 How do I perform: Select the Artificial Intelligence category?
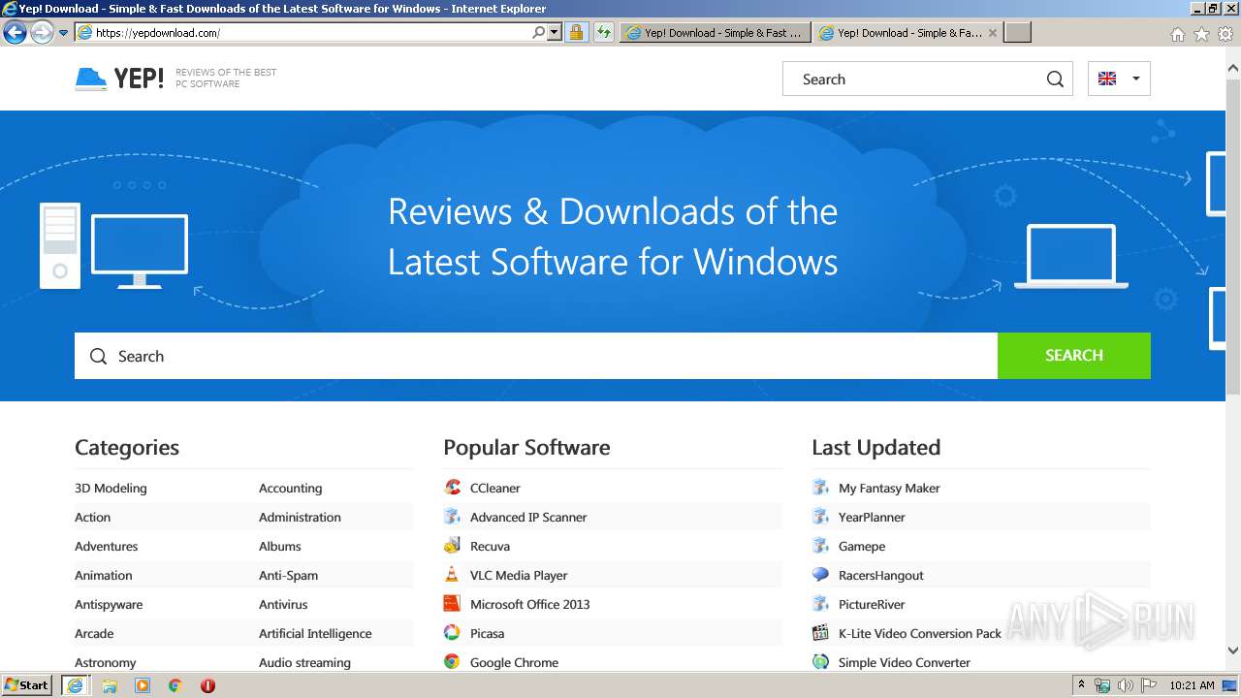(x=315, y=634)
